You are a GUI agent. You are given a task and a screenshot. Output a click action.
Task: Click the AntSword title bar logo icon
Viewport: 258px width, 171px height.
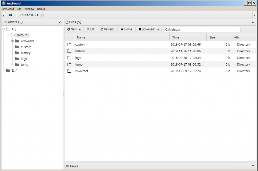pos(4,3)
